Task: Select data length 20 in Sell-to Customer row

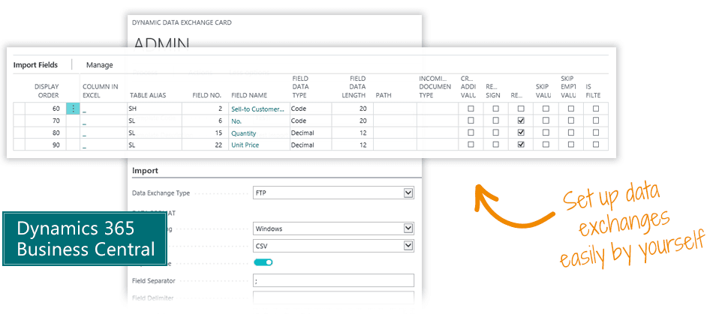Action: click(353, 109)
